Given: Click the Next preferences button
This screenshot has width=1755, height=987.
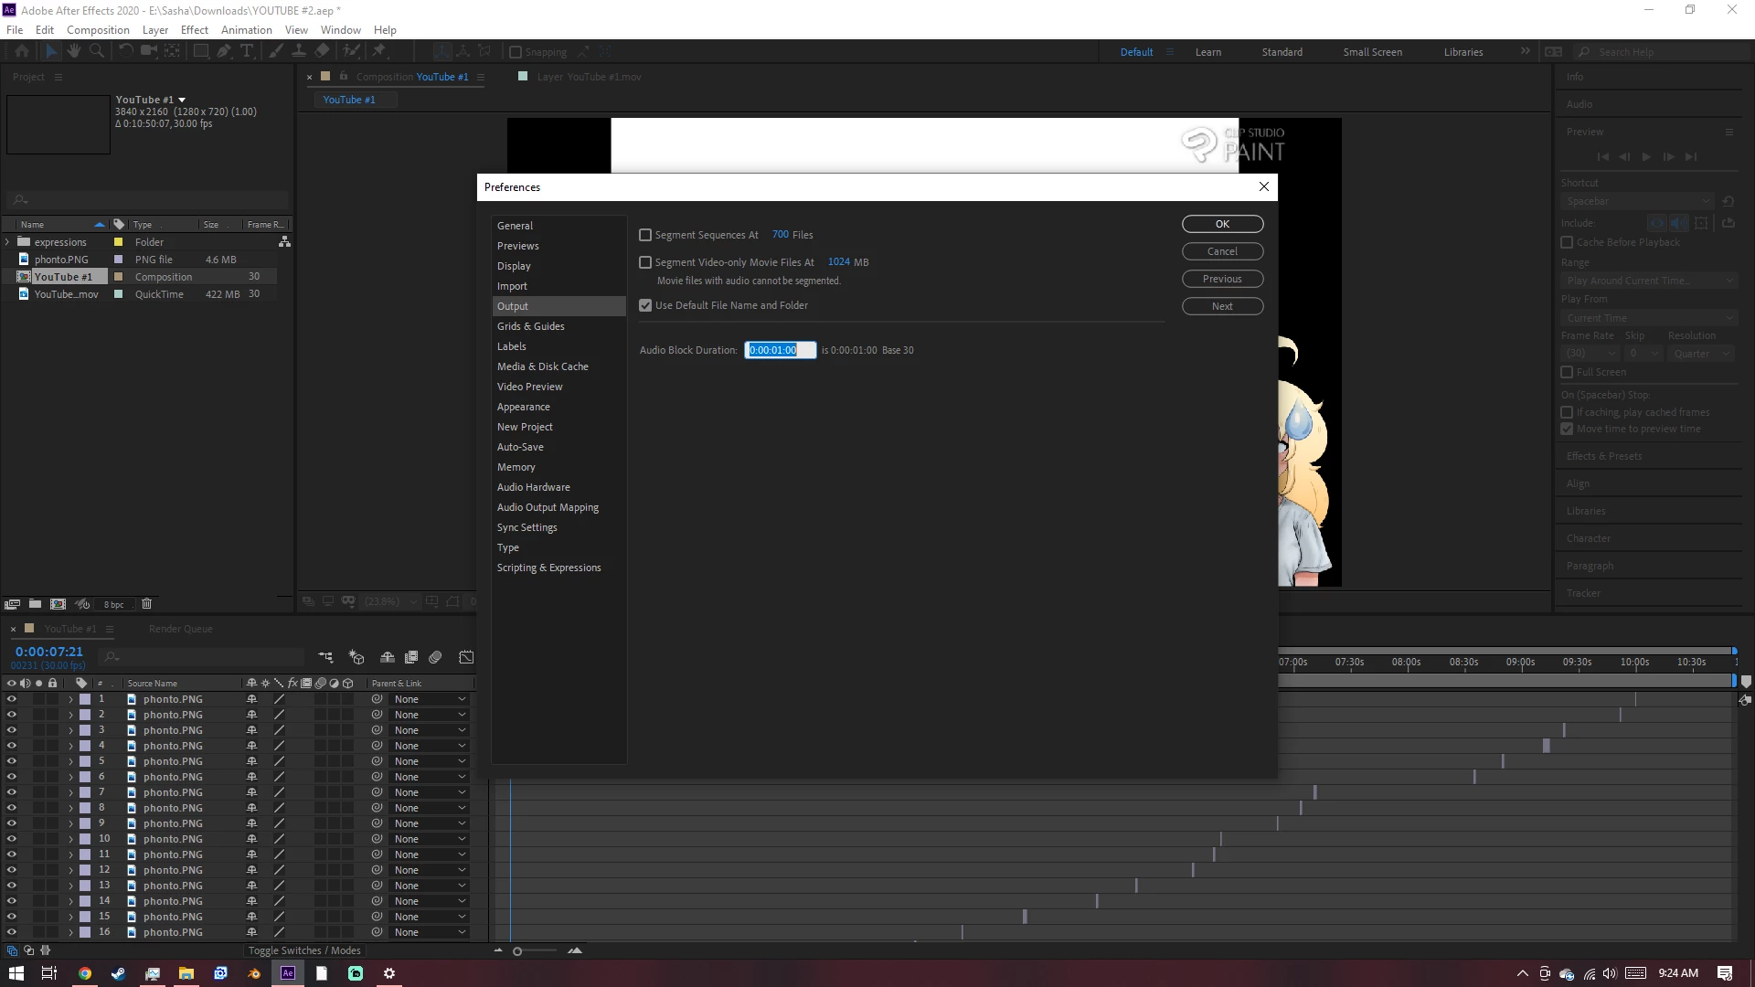Looking at the screenshot, I should (1222, 306).
